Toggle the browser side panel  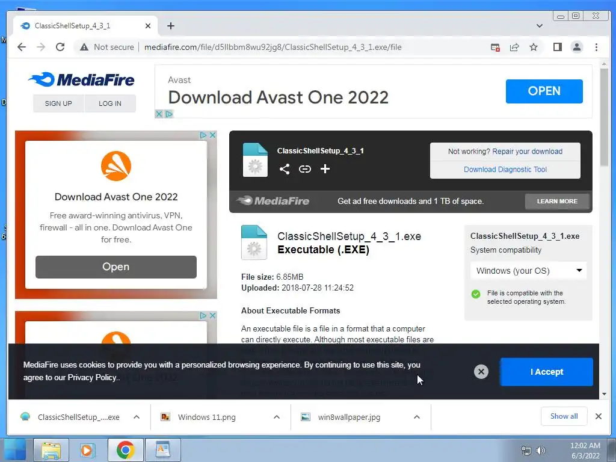pyautogui.click(x=557, y=47)
